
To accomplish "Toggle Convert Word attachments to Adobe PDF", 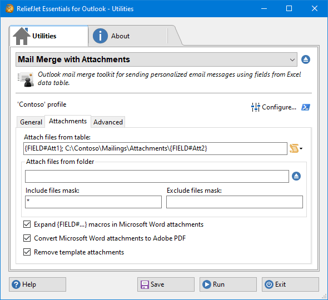I will (x=27, y=238).
